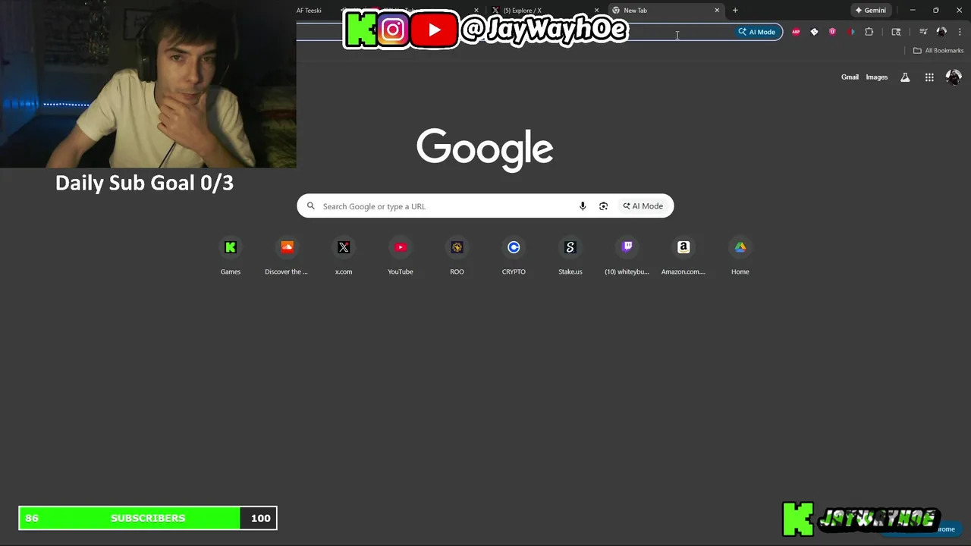Open Google account profile picture
Image resolution: width=971 pixels, height=546 pixels.
(x=954, y=77)
